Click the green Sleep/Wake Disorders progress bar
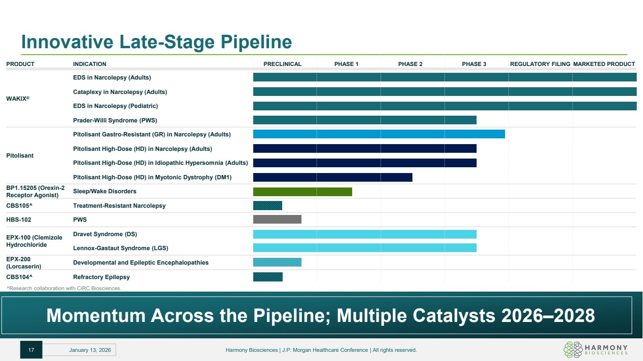This screenshot has width=643, height=361. [302, 191]
